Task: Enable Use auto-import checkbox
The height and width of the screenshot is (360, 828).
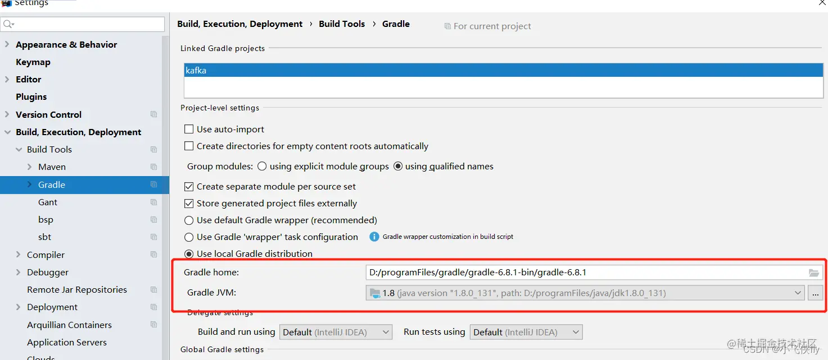Action: tap(189, 129)
